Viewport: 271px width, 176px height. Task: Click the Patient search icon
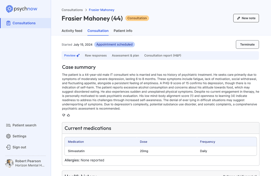tap(8, 125)
